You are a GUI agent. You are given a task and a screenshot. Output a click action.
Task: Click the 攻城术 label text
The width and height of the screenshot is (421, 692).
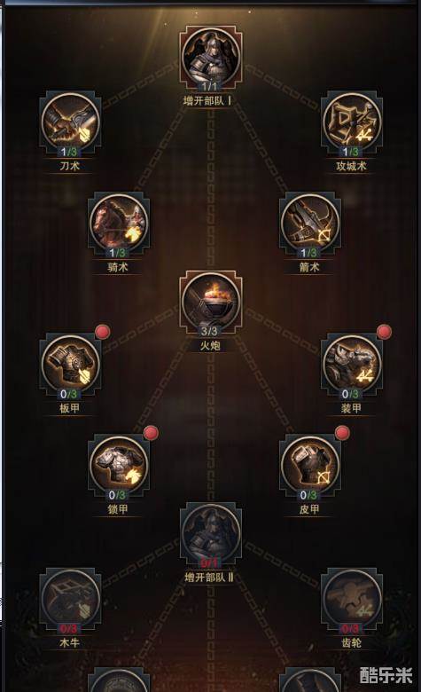click(351, 166)
